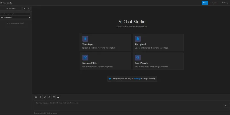The width and height of the screenshot is (230, 115).
Task: Click the download tray icon beside New Chat
Action: (24, 9)
